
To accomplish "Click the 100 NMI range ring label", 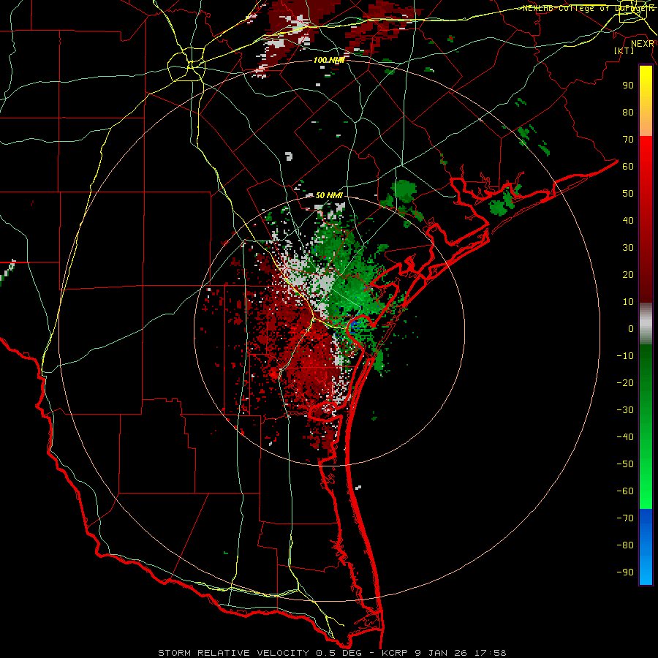I will coord(329,61).
